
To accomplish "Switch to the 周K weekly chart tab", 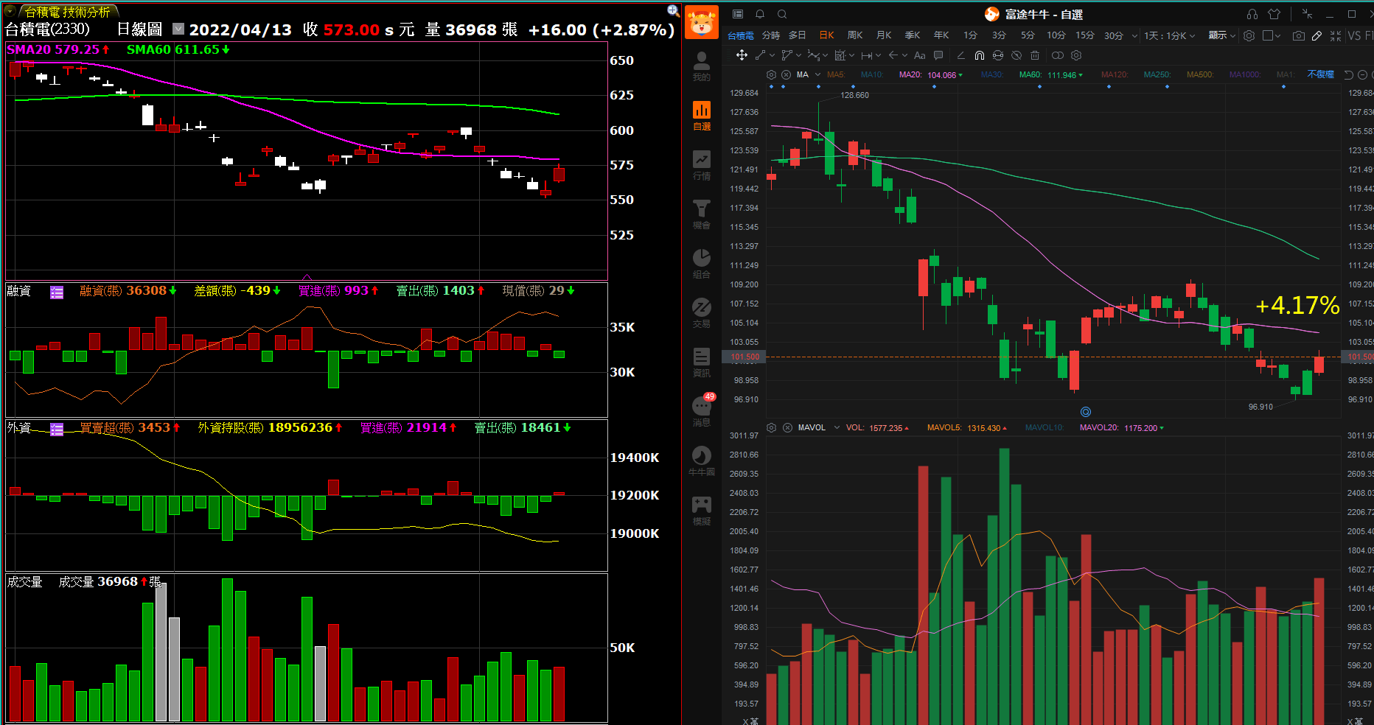I will click(855, 35).
